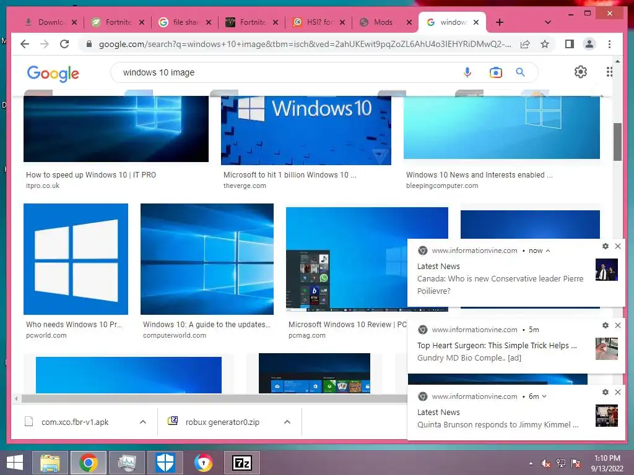Open the Chrome profile avatar

(589, 44)
